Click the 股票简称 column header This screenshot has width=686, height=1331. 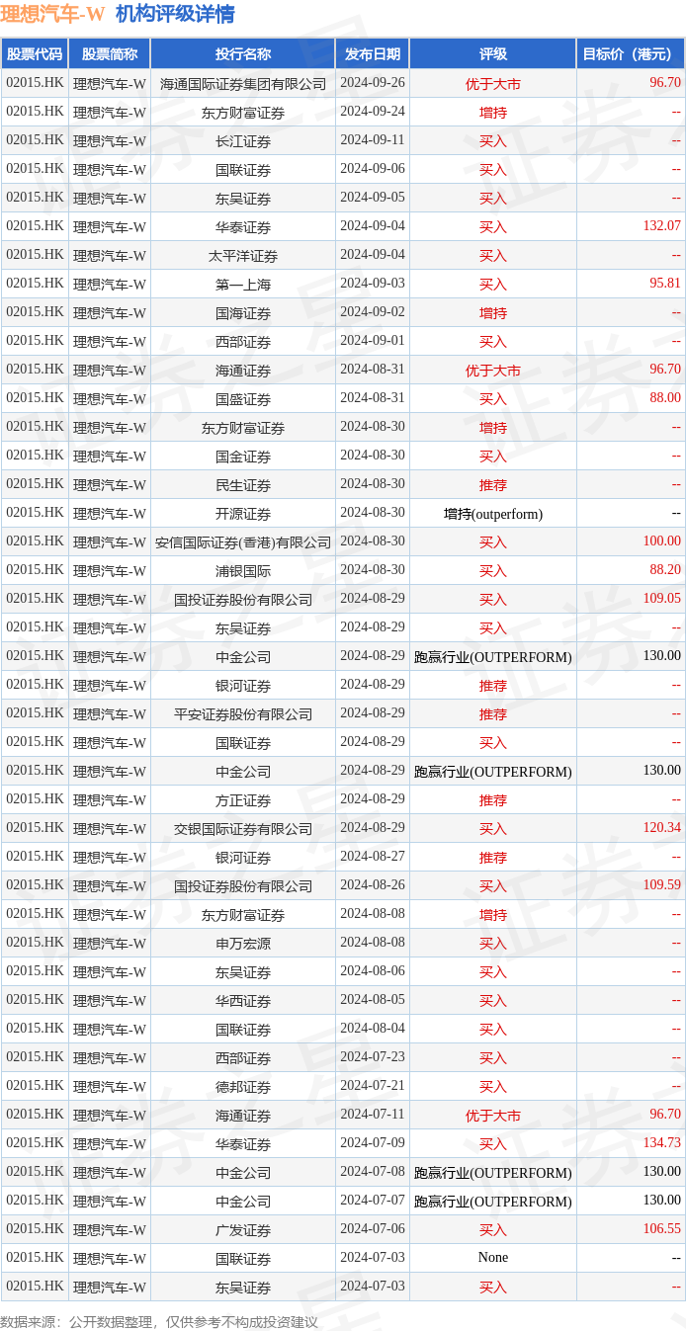(x=110, y=54)
